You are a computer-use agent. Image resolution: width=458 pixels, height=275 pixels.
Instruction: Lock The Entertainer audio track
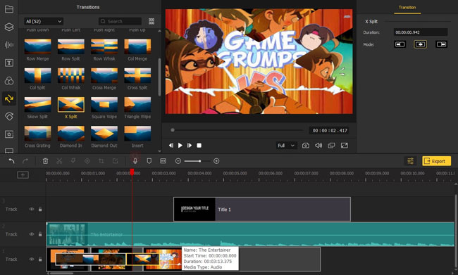[40, 234]
